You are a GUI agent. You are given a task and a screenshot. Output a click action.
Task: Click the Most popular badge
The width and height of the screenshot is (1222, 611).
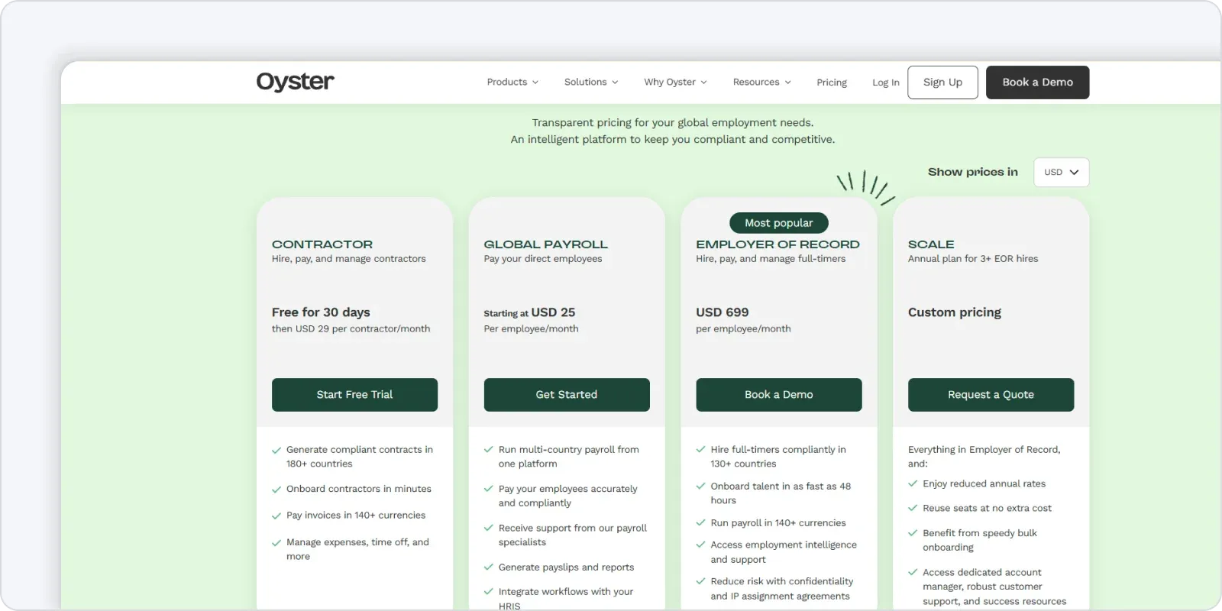[x=779, y=223]
